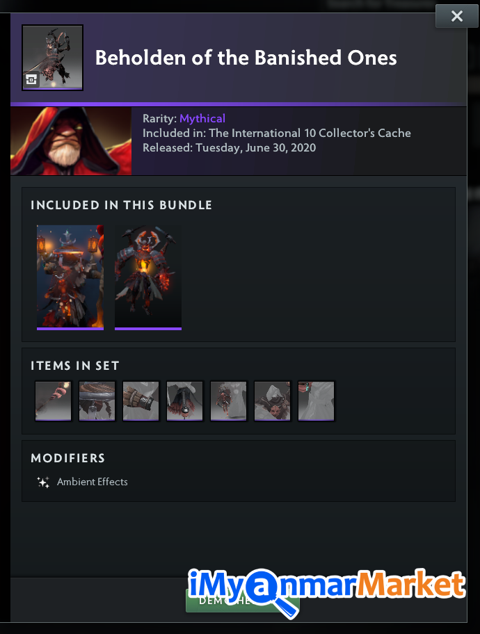The image size is (480, 634).
Task: Select the belt tassel item icon
Action: (x=184, y=400)
